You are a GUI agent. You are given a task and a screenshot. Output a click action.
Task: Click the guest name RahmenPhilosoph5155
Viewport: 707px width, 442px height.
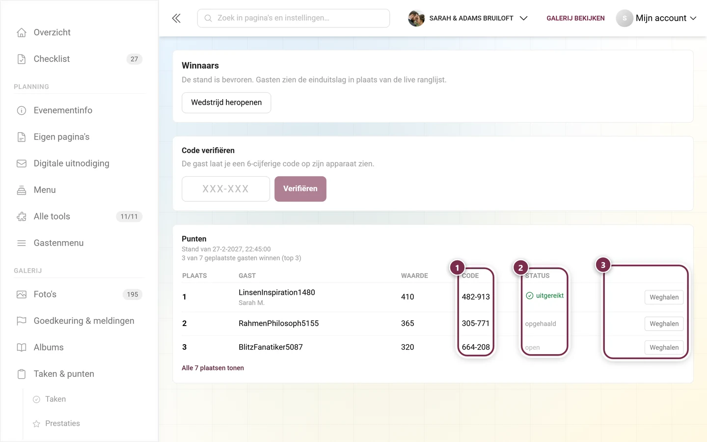[x=279, y=324]
